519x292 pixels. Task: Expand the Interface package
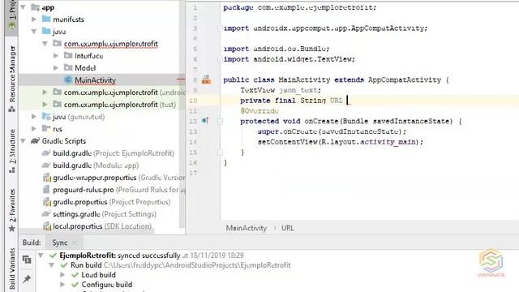56,56
